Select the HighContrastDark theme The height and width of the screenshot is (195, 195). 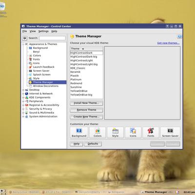[86, 53]
